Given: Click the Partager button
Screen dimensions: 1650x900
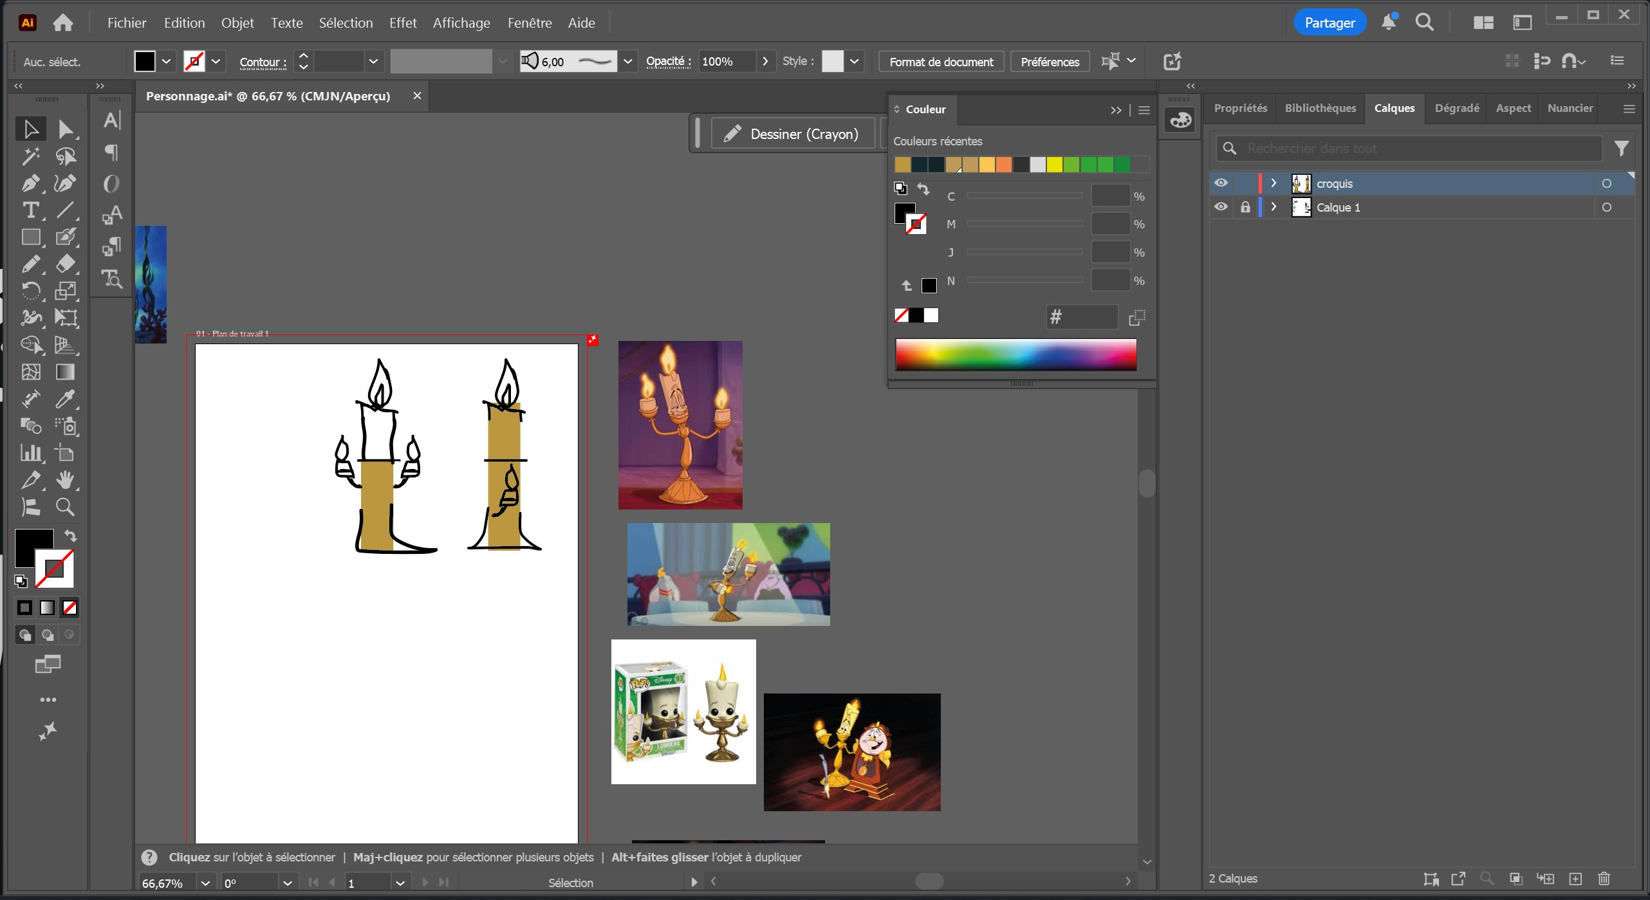Looking at the screenshot, I should tap(1330, 23).
